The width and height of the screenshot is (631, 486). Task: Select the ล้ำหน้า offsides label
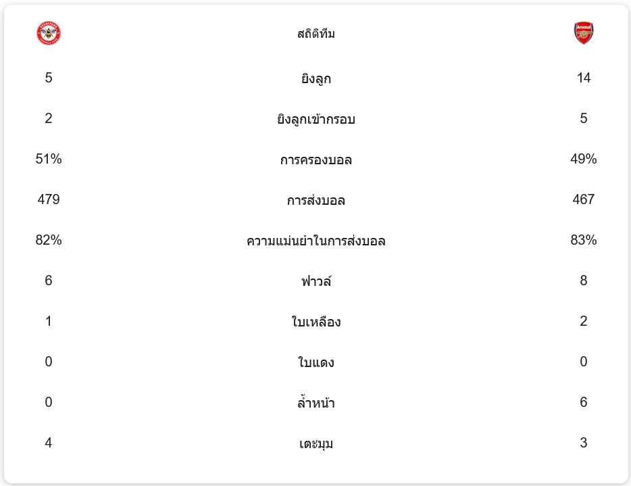[316, 402]
